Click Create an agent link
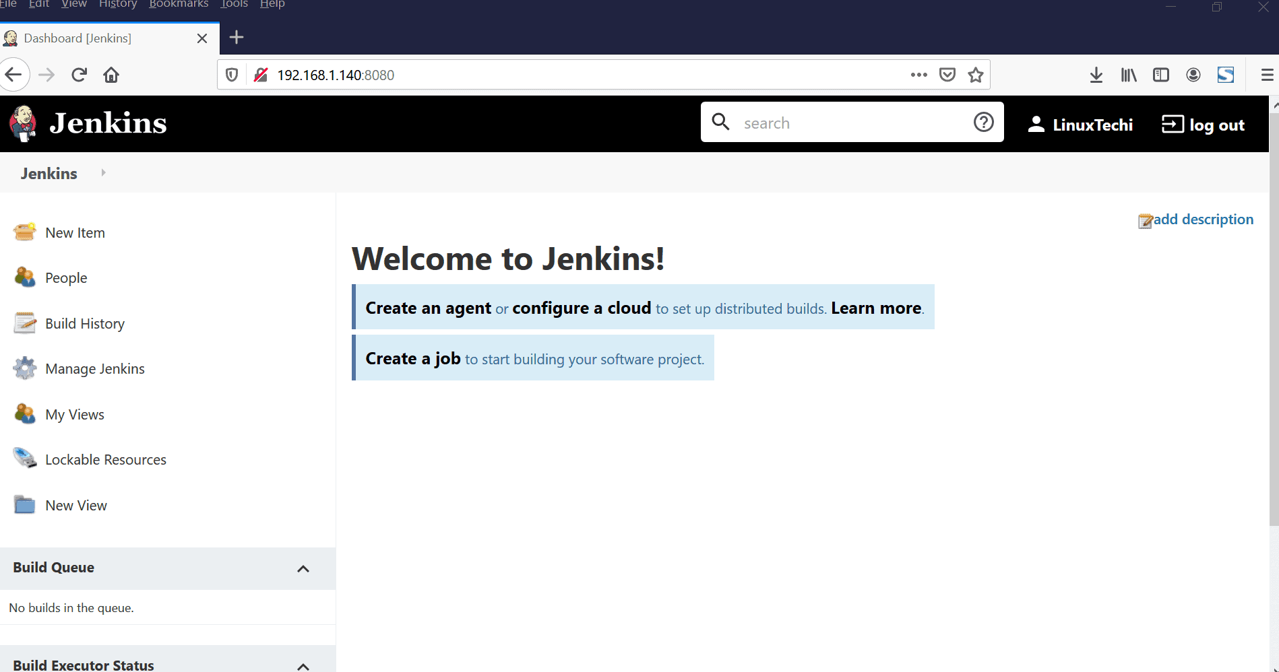Screen dimensions: 1279x672 (429, 308)
